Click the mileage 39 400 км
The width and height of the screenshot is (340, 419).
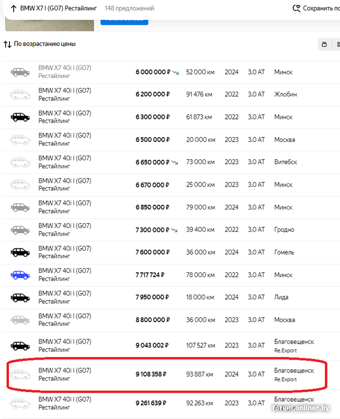(x=200, y=229)
